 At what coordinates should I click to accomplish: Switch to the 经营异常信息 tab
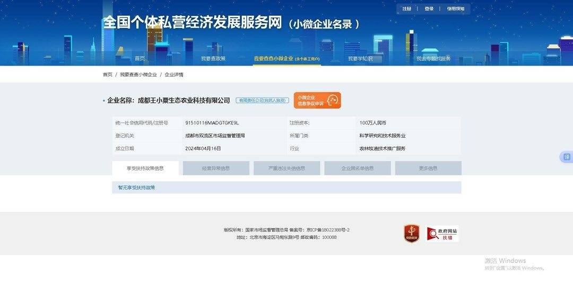(216, 168)
